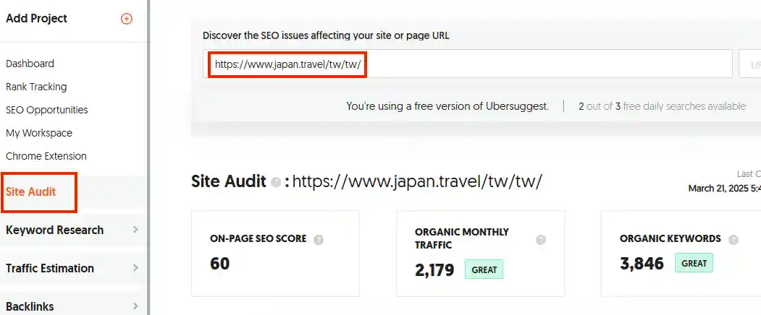The image size is (761, 315).
Task: Click GREAT badge next to 3,846 keywords
Action: tap(693, 263)
